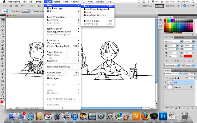The width and height of the screenshot is (197, 123).
Task: Switch to the Design workspace
Action: 159,6
